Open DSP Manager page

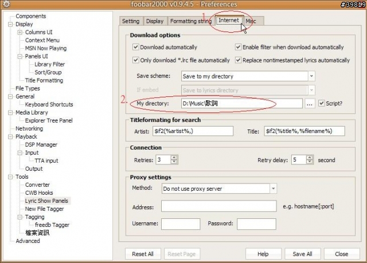click(41, 145)
